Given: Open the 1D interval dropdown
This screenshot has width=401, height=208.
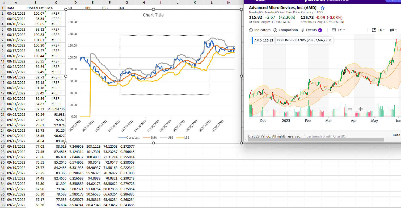Looking at the screenshot, I should 380,30.
